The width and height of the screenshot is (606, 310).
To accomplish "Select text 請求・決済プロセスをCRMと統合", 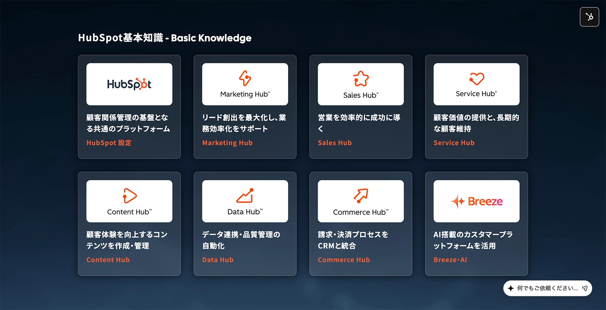I will pyautogui.click(x=353, y=240).
